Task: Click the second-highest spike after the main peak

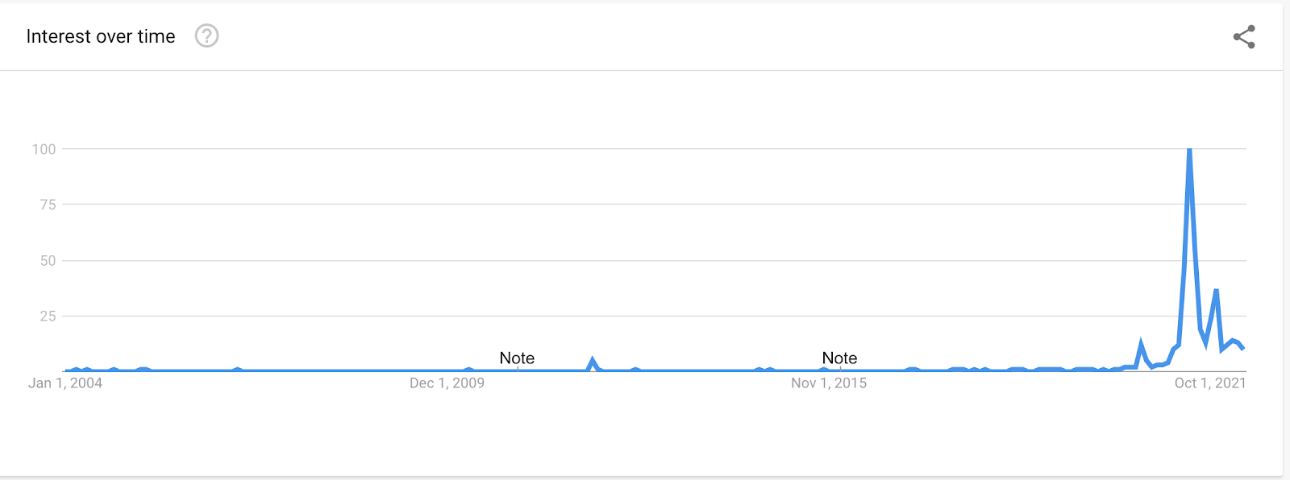Action: tap(1216, 291)
